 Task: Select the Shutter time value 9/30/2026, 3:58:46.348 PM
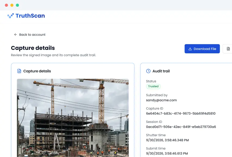tap(167, 140)
